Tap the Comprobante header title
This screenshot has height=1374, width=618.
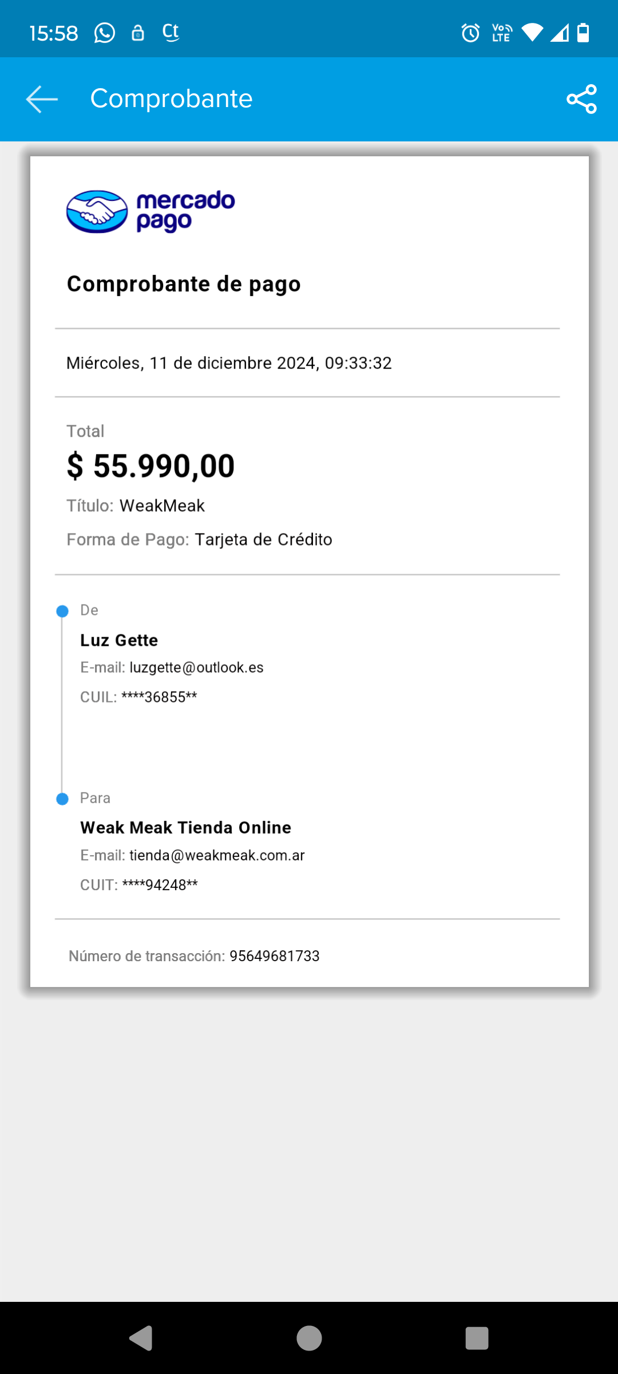click(x=171, y=98)
